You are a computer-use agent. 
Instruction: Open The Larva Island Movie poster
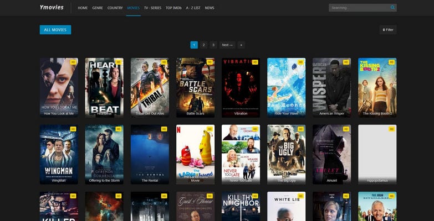[x=196, y=155]
